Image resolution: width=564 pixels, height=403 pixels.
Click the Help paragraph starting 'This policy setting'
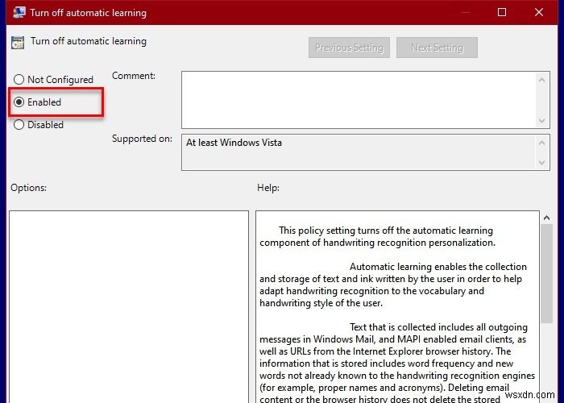pyautogui.click(x=377, y=236)
